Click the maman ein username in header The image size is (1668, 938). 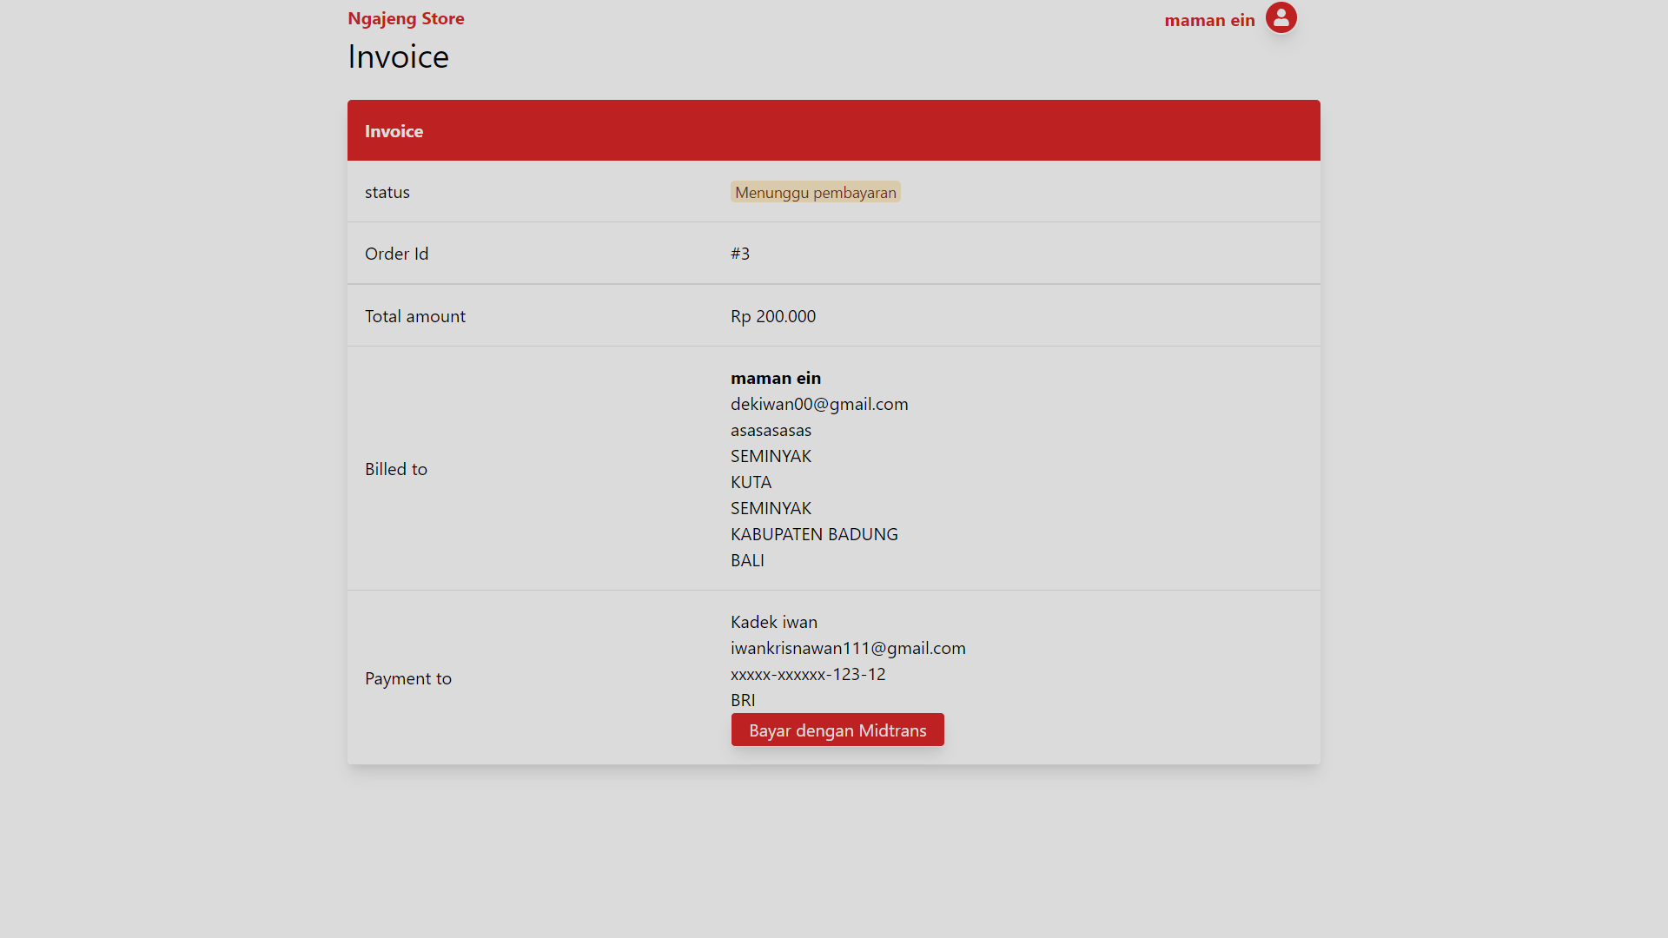(1209, 20)
